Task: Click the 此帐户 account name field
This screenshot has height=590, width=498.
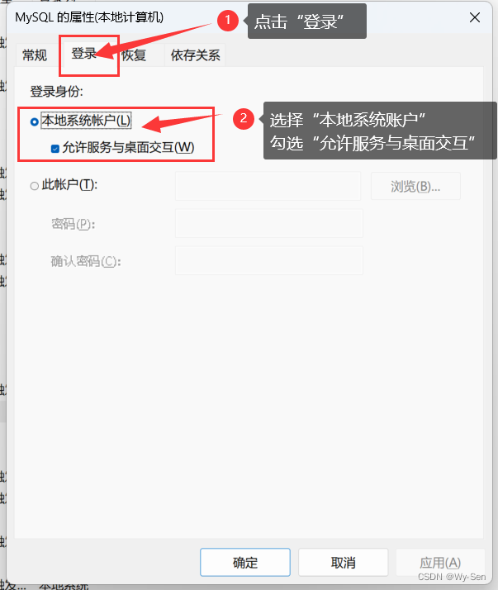Action: [268, 186]
